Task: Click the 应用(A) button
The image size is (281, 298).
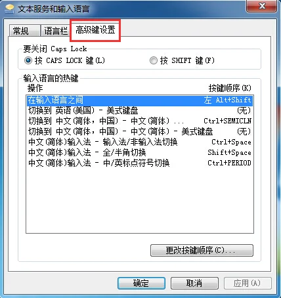Action: [248, 283]
